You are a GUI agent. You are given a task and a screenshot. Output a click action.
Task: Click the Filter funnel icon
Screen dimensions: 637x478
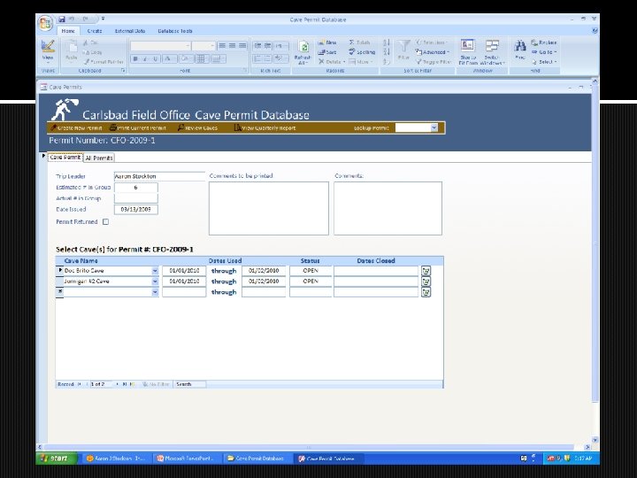click(x=403, y=46)
